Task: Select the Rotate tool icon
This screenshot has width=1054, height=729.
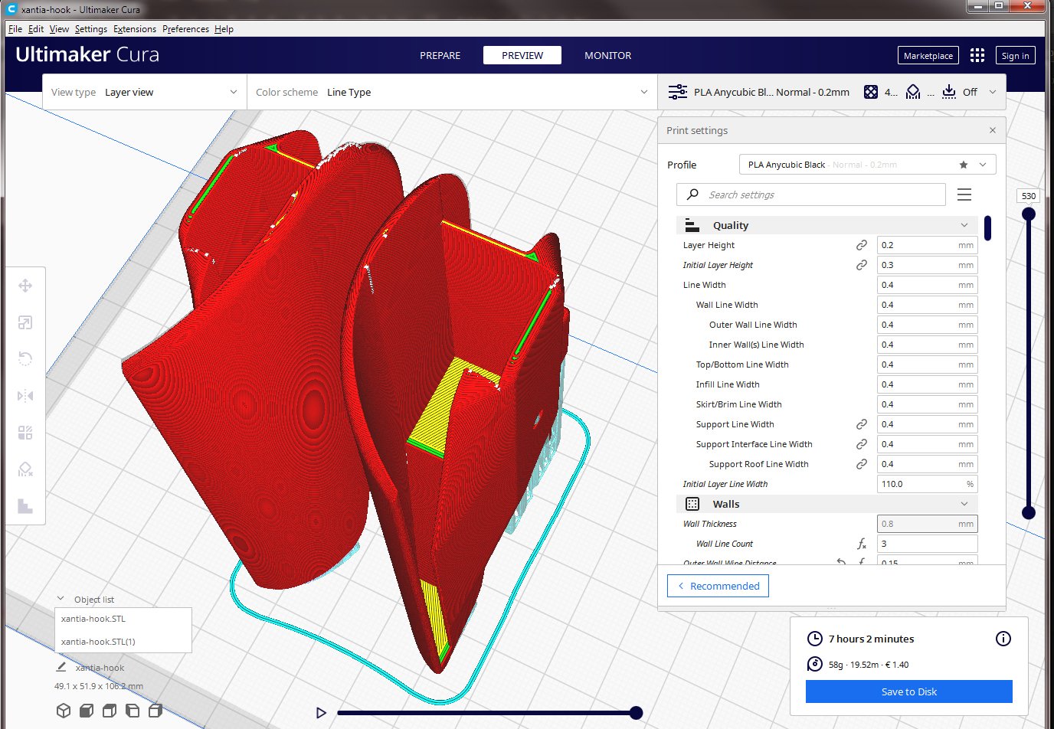Action: tap(25, 359)
